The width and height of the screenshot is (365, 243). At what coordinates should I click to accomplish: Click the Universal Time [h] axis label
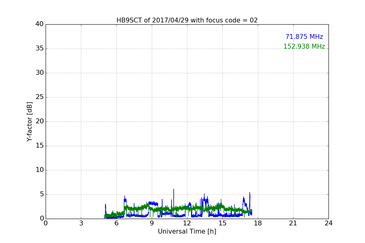[x=187, y=231]
